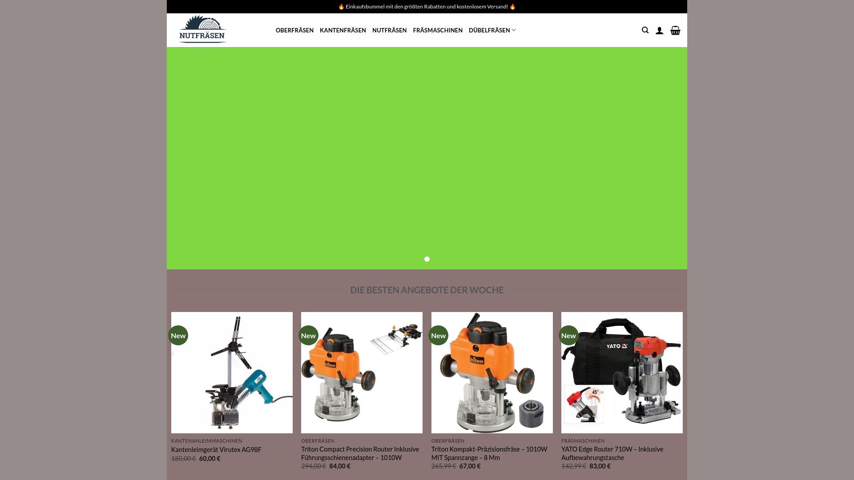Open the FRÄSMASCHINEN navigation menu
The width and height of the screenshot is (854, 480).
pos(438,30)
